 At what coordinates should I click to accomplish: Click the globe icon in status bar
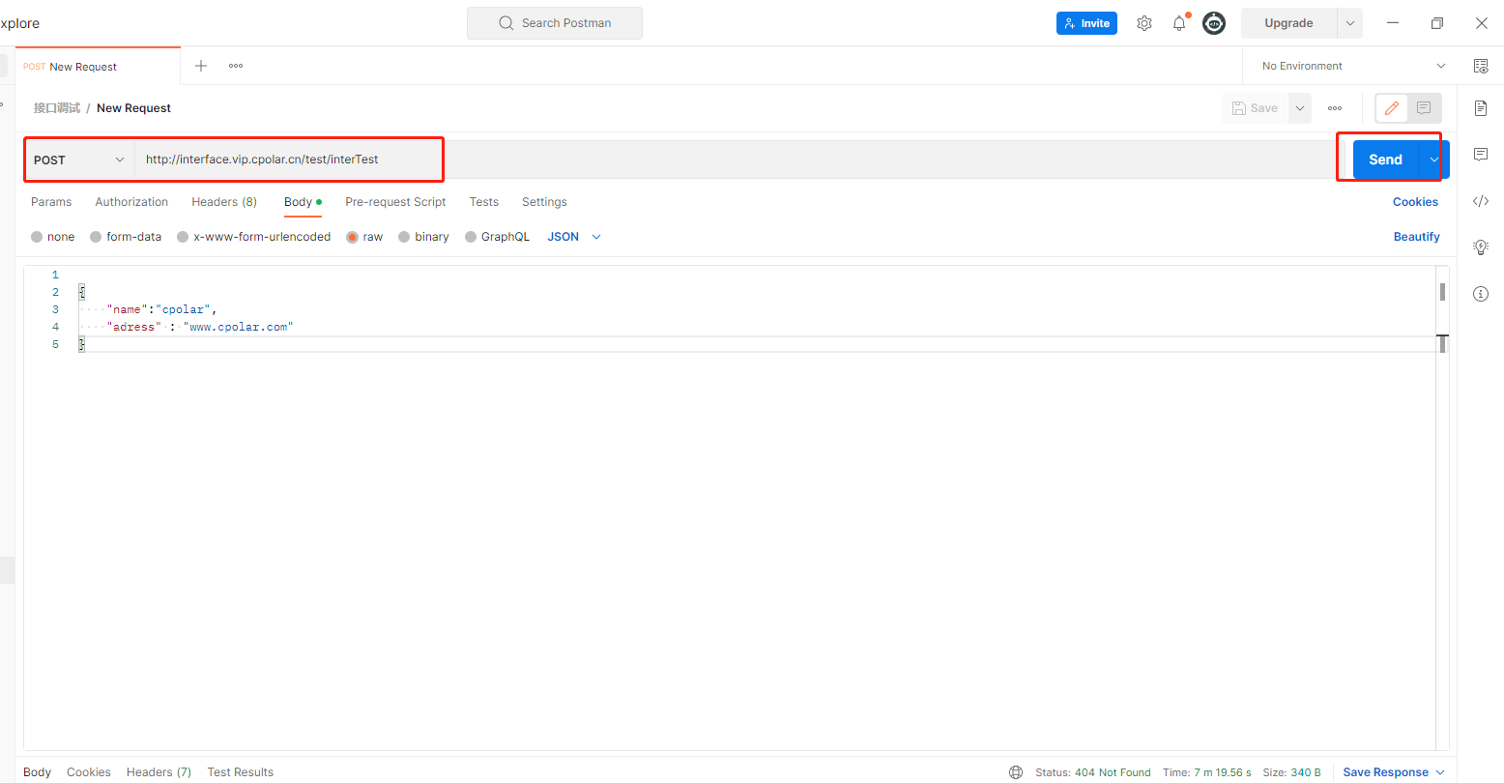1016,771
